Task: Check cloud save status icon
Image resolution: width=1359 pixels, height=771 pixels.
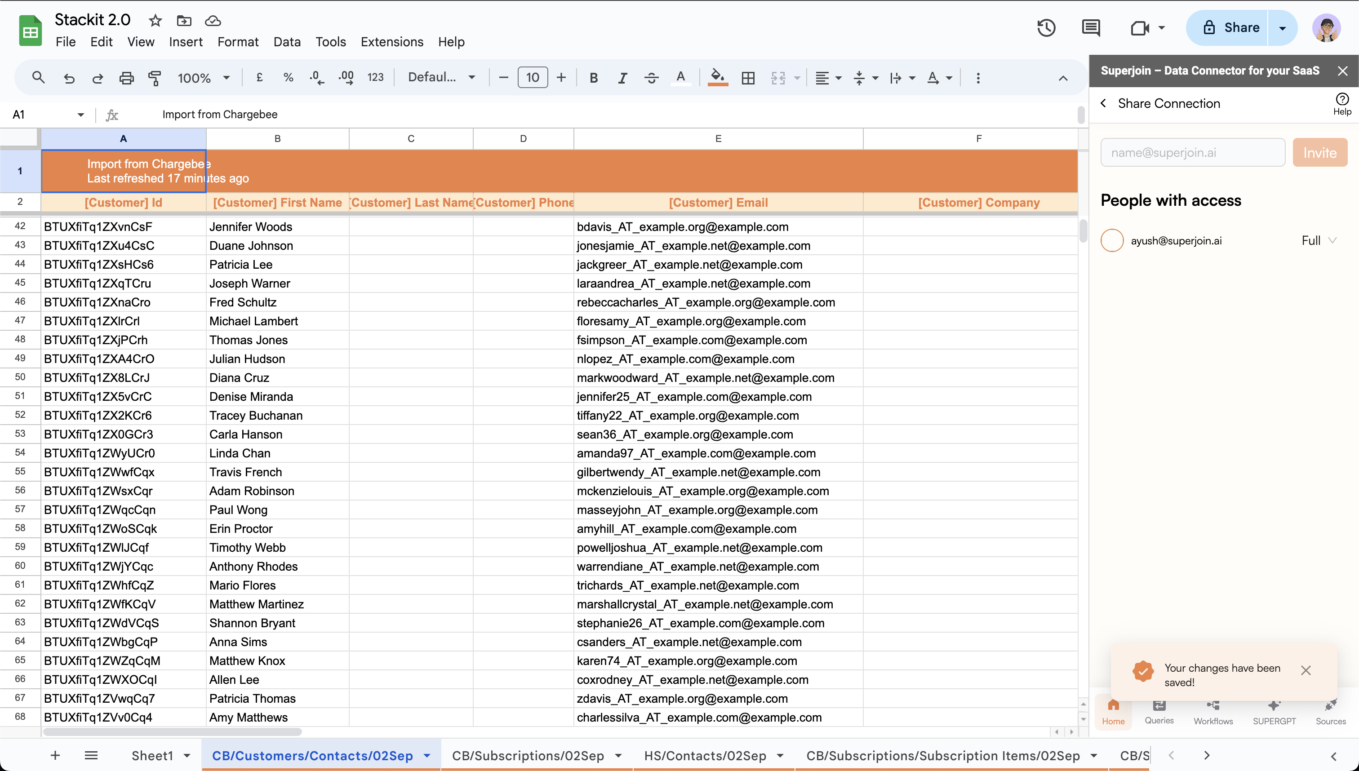Action: (x=213, y=21)
